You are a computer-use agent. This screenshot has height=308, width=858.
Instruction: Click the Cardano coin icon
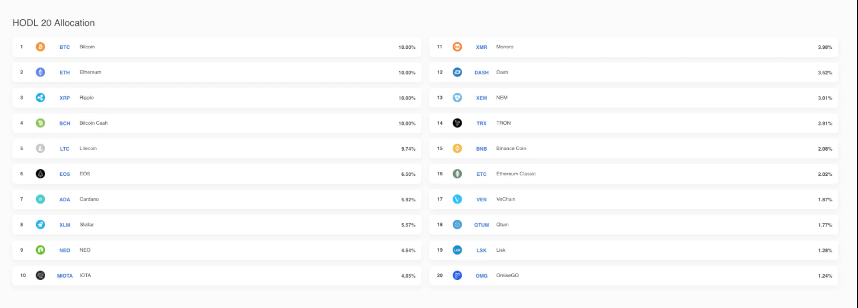click(41, 199)
